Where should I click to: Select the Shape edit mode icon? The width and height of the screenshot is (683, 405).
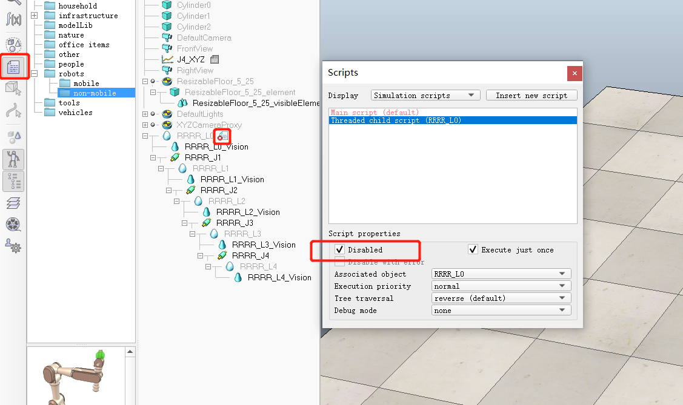coord(15,88)
